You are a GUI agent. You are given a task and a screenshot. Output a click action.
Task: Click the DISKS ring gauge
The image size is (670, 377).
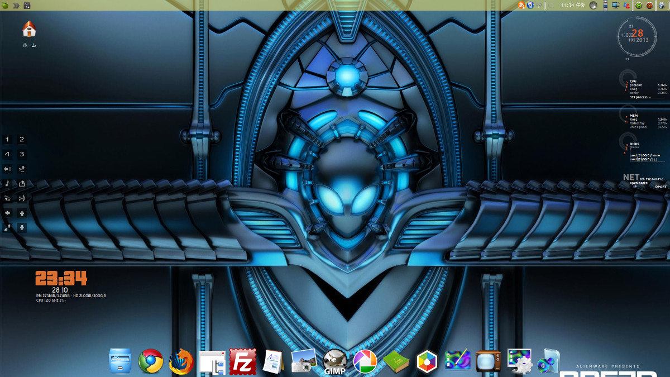628,141
